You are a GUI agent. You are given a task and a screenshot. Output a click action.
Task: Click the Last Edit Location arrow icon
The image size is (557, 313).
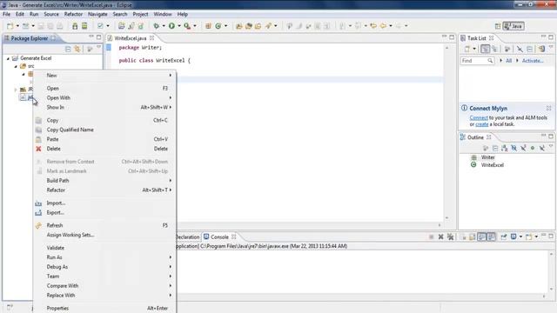click(x=373, y=26)
